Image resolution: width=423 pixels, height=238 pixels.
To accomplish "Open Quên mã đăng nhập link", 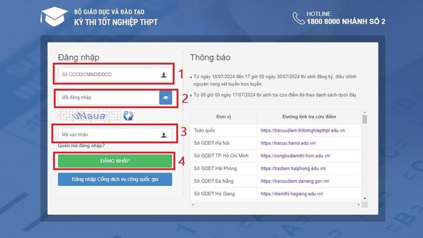I will pos(81,146).
